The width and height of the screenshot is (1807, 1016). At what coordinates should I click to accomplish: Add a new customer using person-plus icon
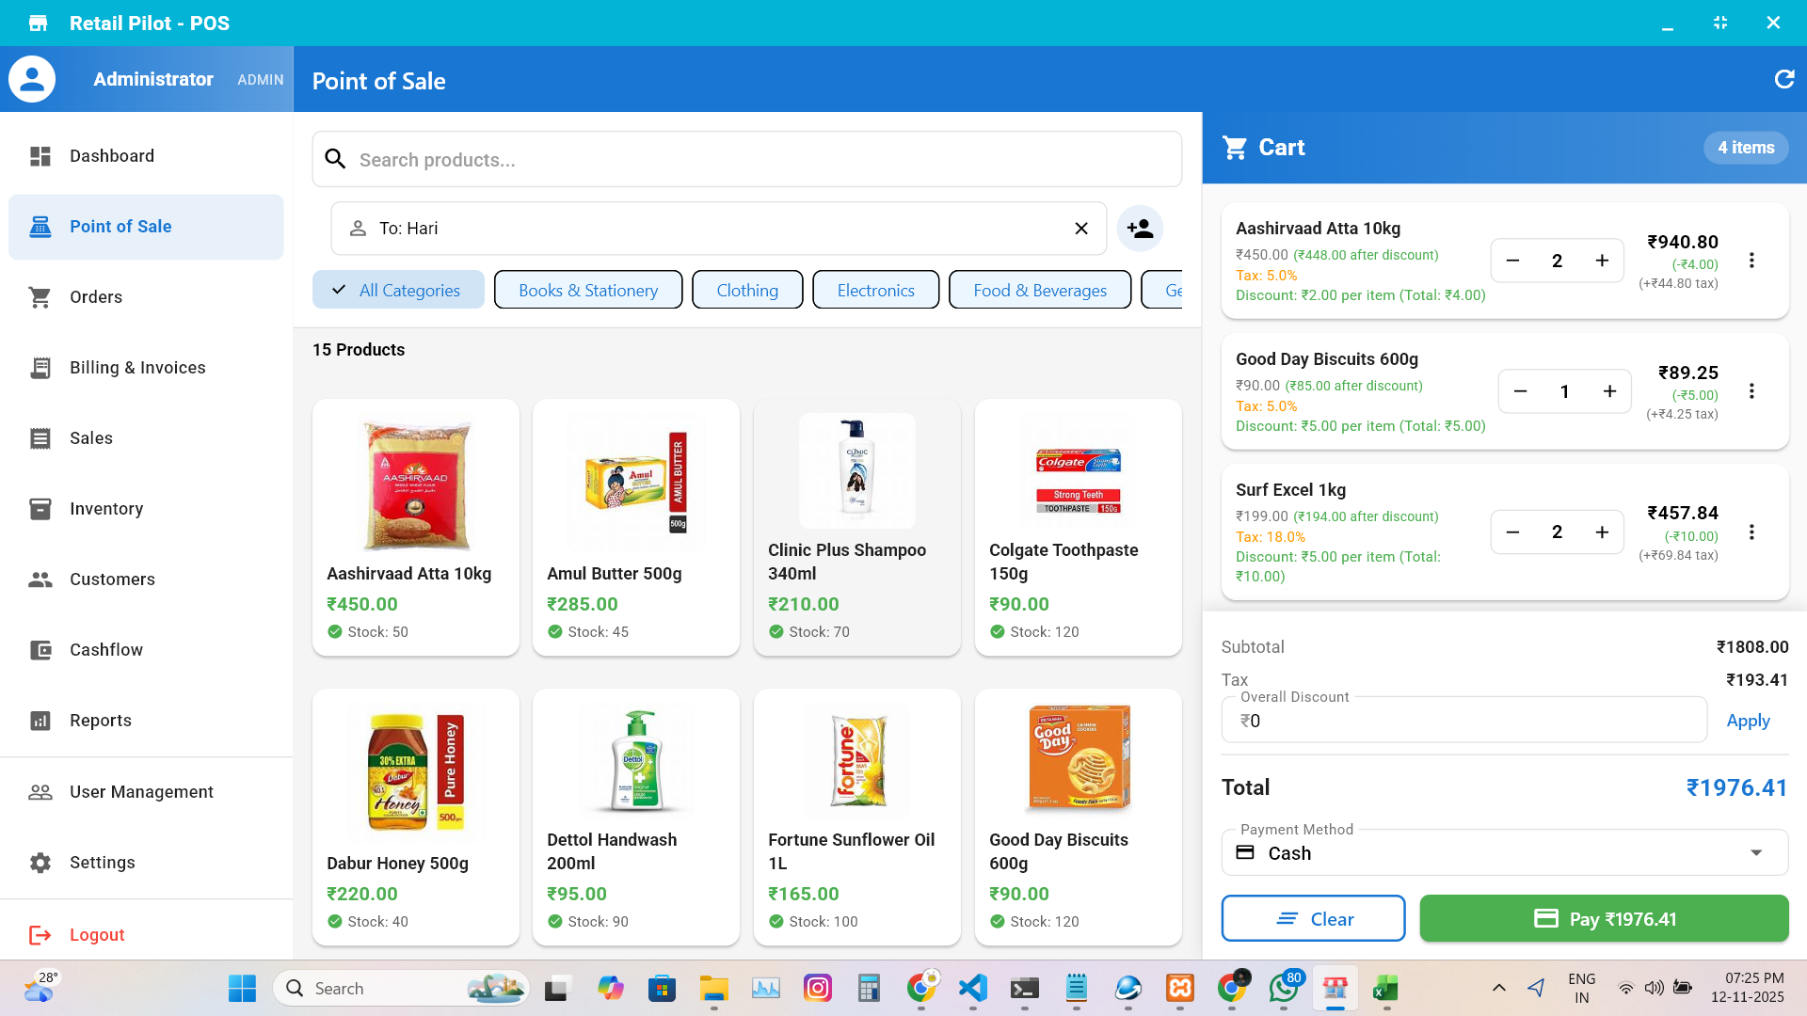(1140, 228)
